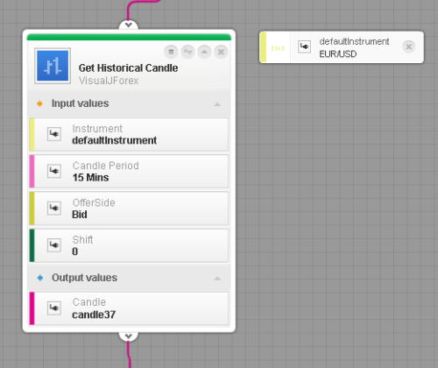Open the block notes icon in header
Viewport: 438px width, 368px height.
point(171,52)
